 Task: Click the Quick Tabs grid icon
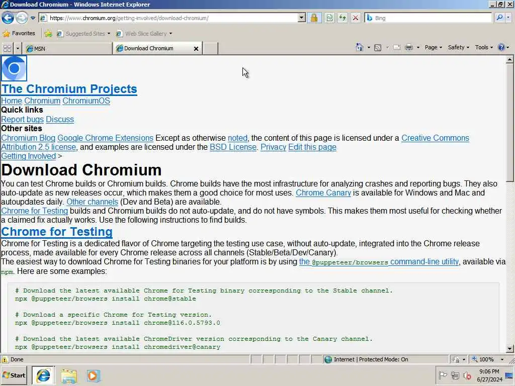[7, 49]
